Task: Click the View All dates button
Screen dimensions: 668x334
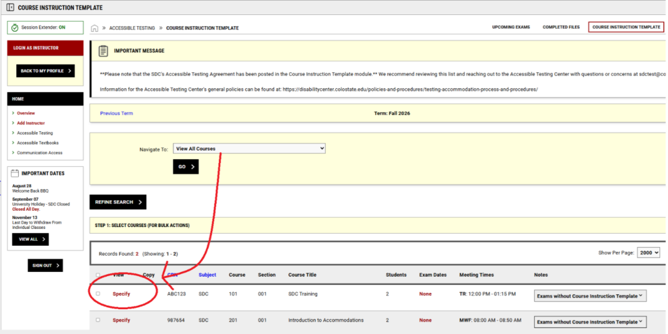Action: (x=30, y=239)
